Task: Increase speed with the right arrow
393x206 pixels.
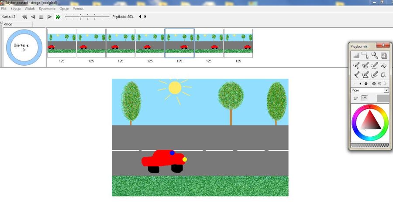Action: pyautogui.click(x=145, y=17)
